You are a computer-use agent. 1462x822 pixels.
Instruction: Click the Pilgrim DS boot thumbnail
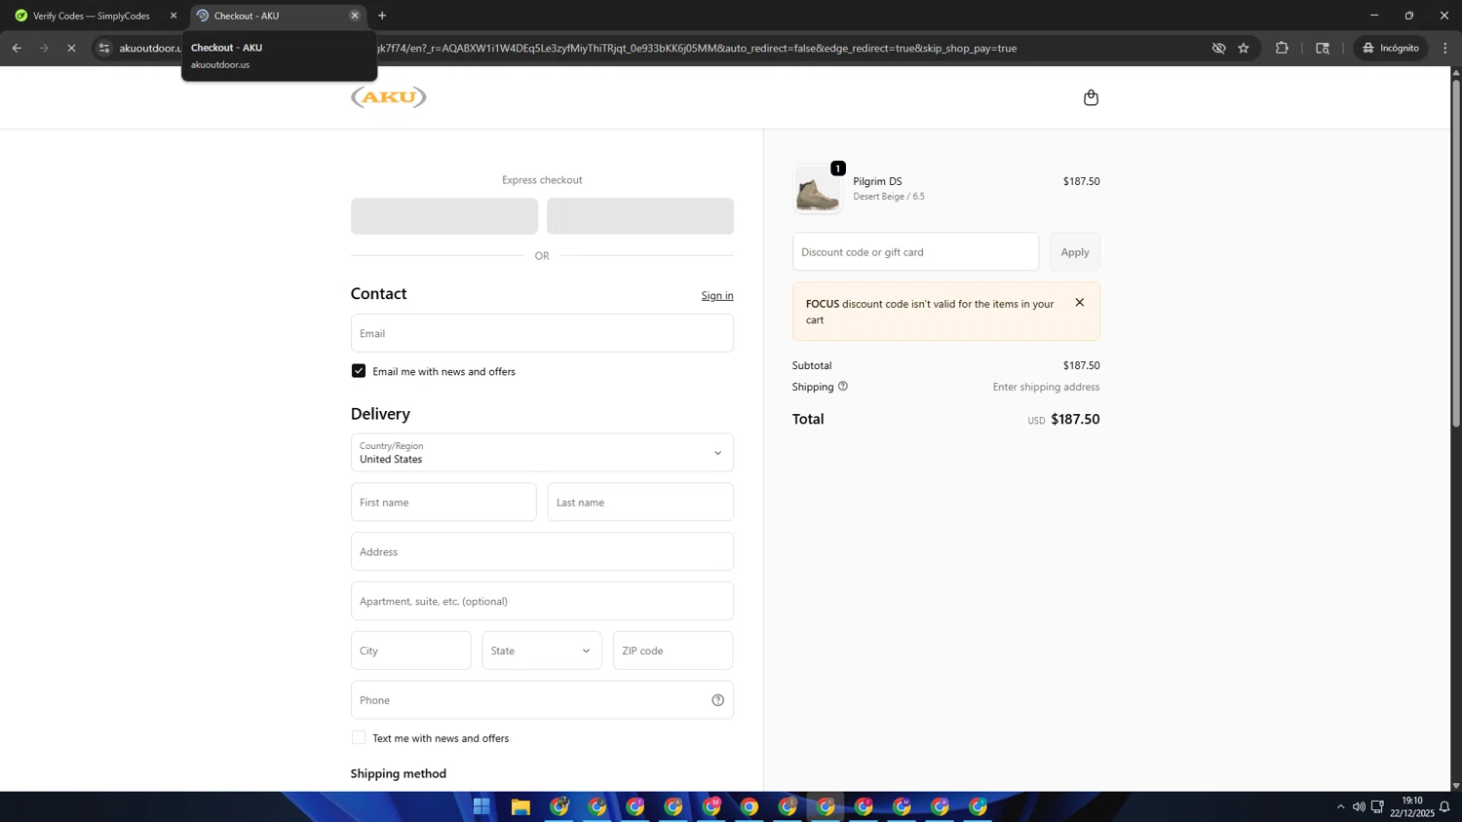pos(817,189)
